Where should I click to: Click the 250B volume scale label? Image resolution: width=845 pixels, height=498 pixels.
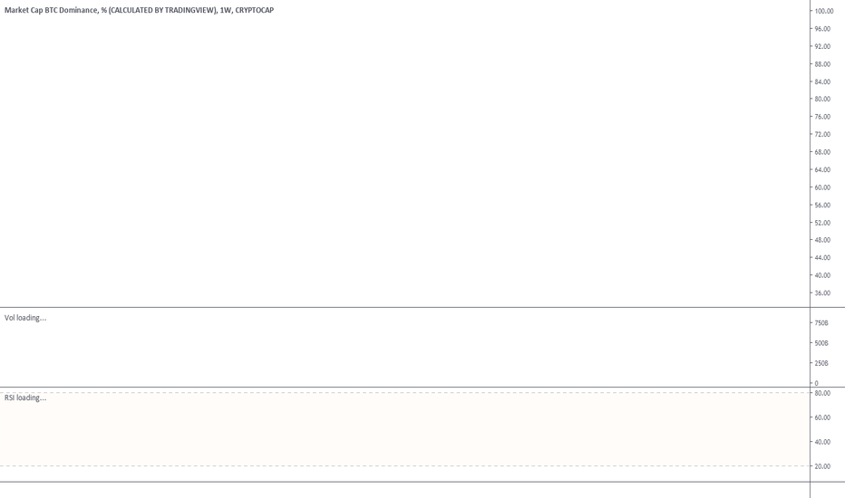pyautogui.click(x=821, y=363)
